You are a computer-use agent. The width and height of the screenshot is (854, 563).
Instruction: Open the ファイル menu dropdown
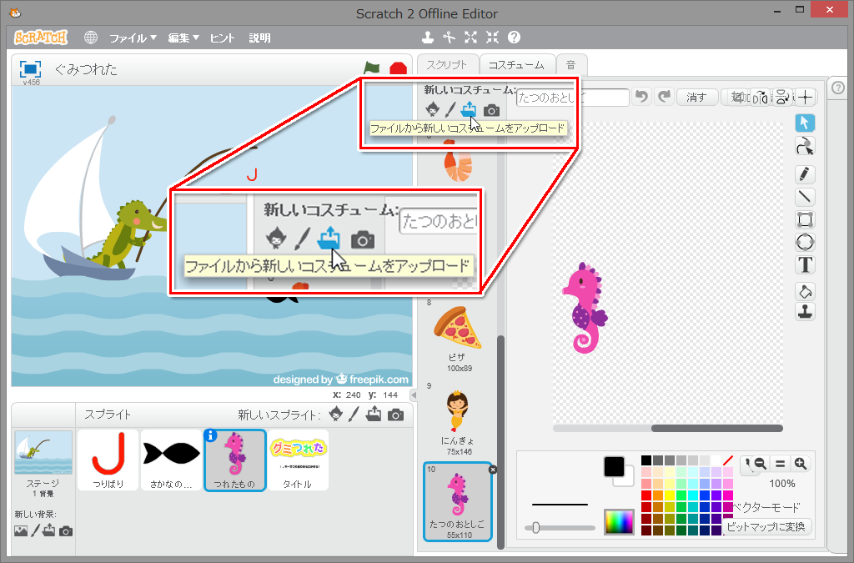(x=133, y=38)
